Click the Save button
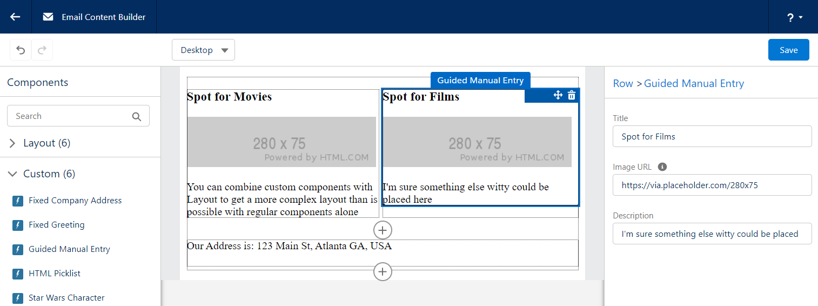 point(788,50)
